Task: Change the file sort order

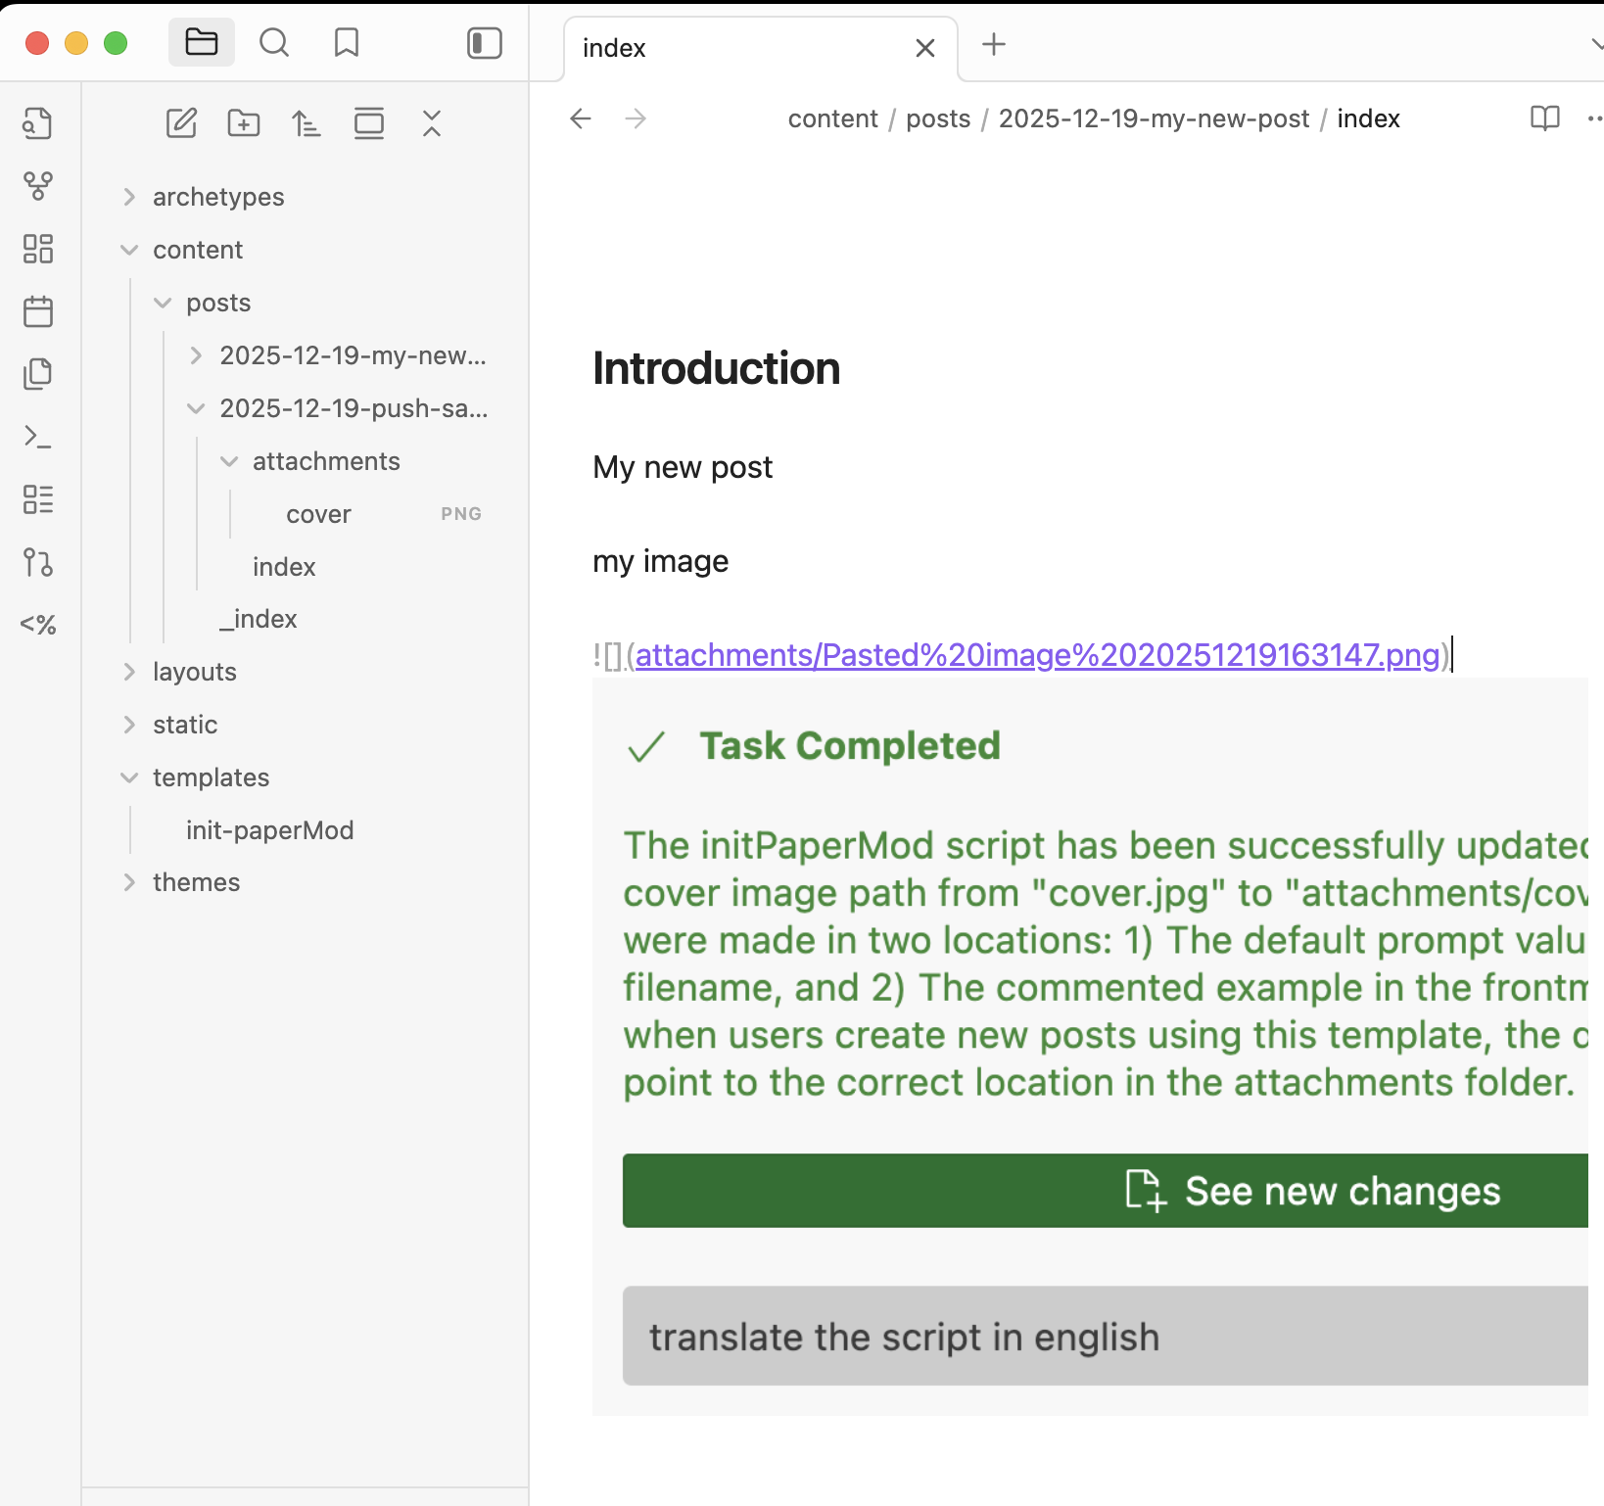Action: (x=307, y=123)
